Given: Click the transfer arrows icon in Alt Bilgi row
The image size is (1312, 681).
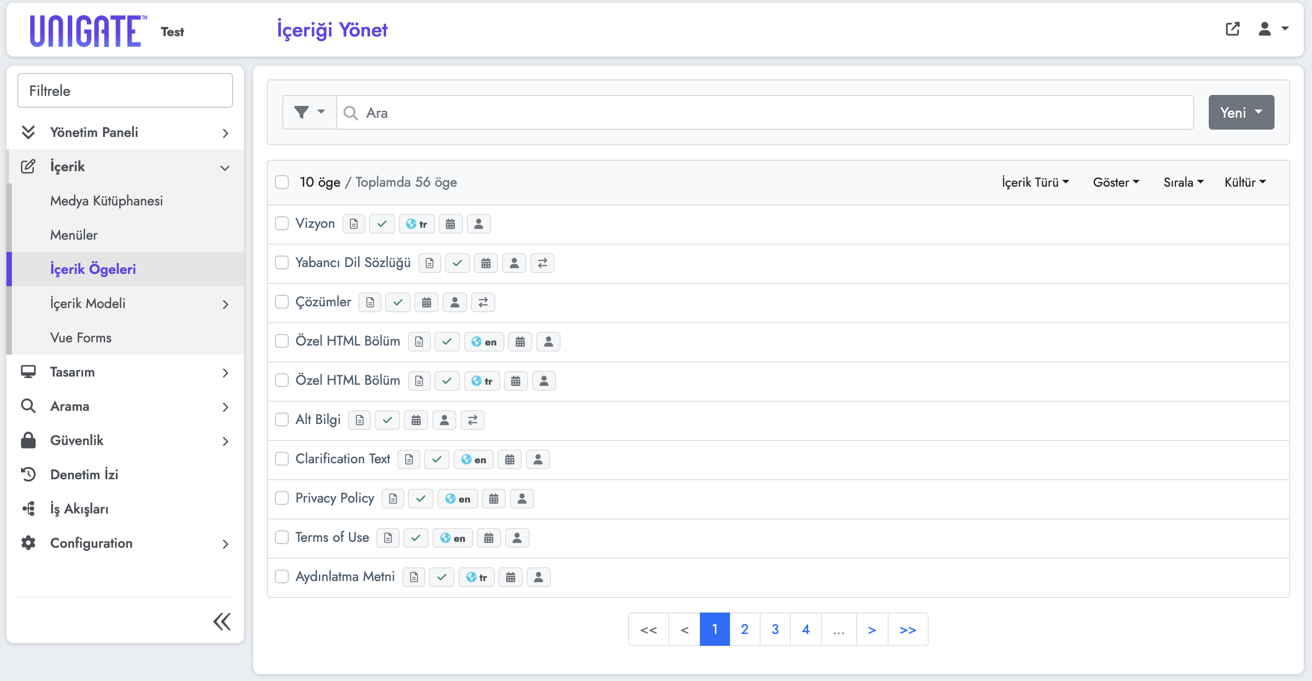Looking at the screenshot, I should tap(472, 420).
